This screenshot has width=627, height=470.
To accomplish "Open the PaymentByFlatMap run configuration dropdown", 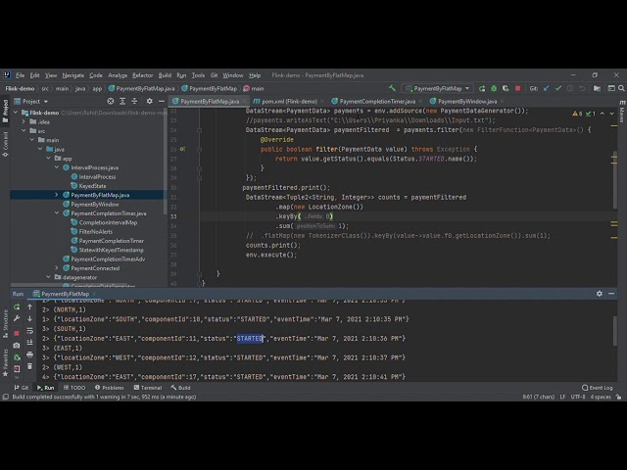I will pyautogui.click(x=438, y=88).
